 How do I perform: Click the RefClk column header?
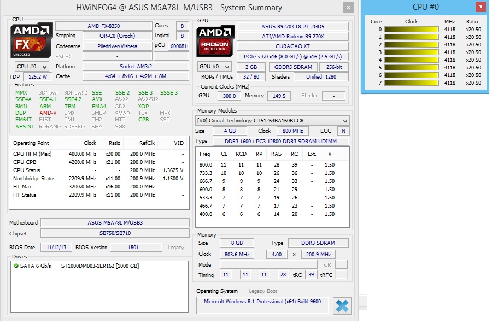[x=140, y=143]
